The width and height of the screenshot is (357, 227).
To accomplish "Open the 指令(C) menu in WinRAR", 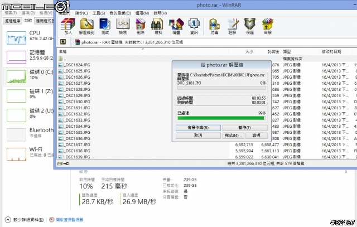I will [81, 13].
